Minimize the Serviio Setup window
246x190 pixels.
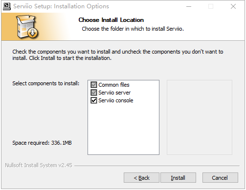[x=189, y=6]
